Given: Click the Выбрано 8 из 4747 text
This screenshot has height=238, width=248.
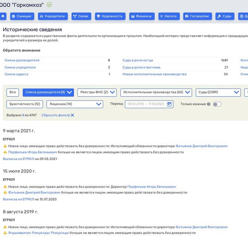Looking at the screenshot, I should click(22, 115).
